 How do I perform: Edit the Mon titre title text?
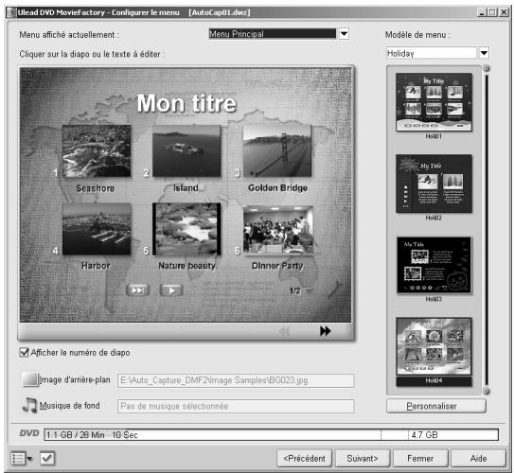click(x=186, y=103)
